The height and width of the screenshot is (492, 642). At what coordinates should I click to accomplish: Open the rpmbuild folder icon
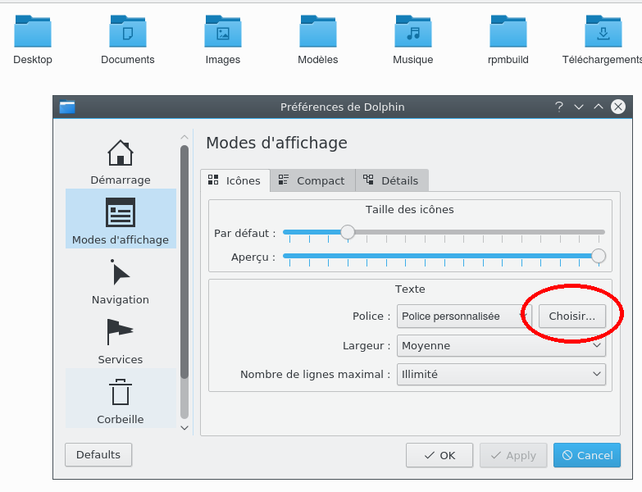[508, 31]
